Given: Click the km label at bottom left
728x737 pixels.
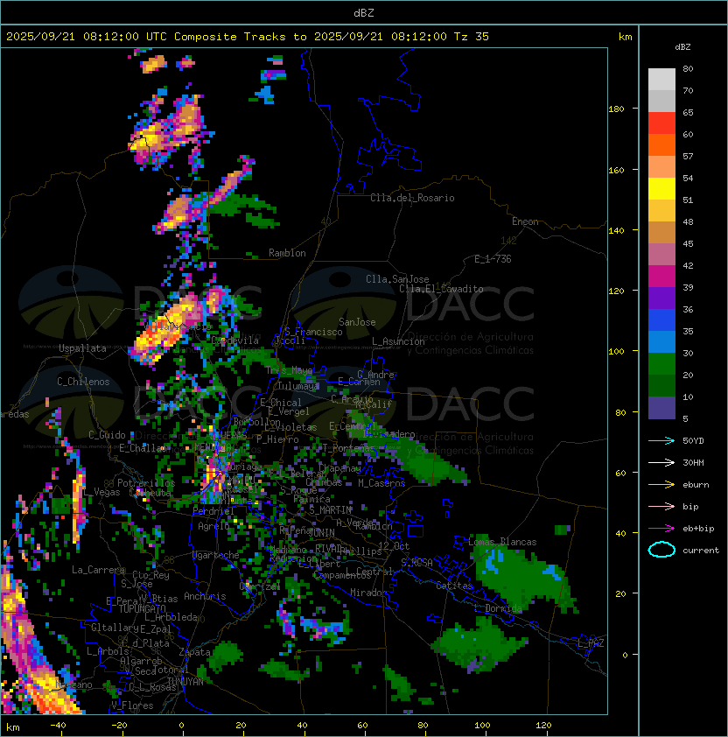Looking at the screenshot, I should point(13,727).
